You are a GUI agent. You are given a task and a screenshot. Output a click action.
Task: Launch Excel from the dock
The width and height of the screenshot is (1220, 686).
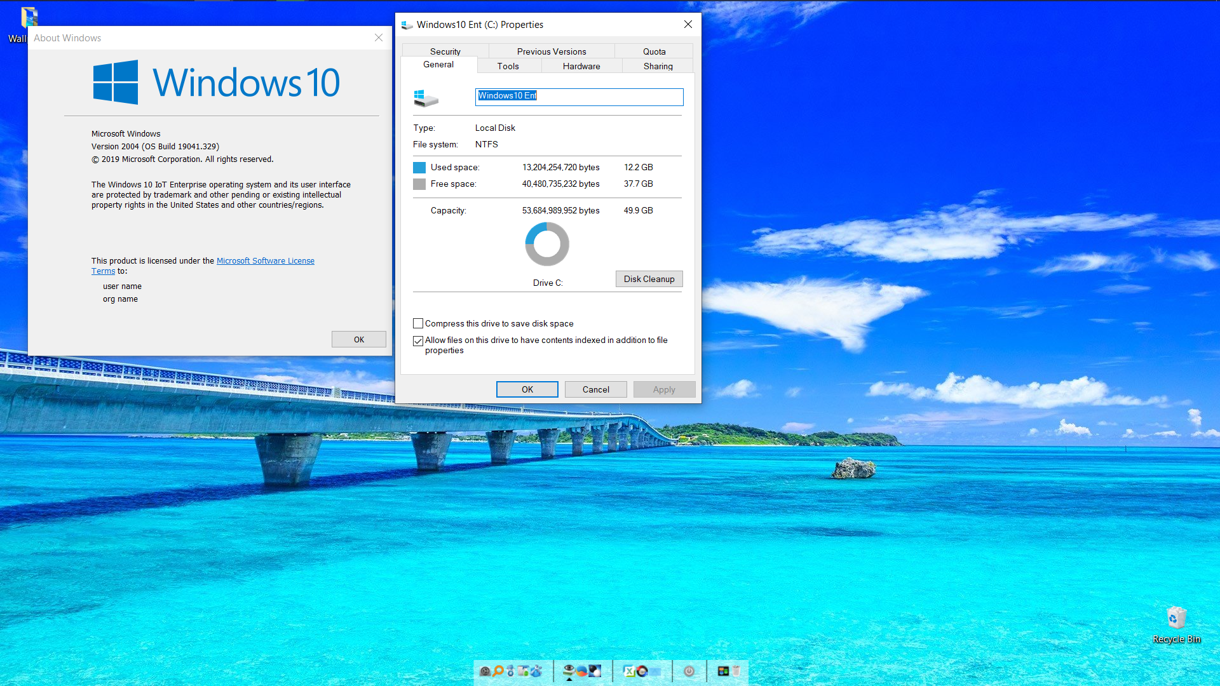[x=629, y=671]
